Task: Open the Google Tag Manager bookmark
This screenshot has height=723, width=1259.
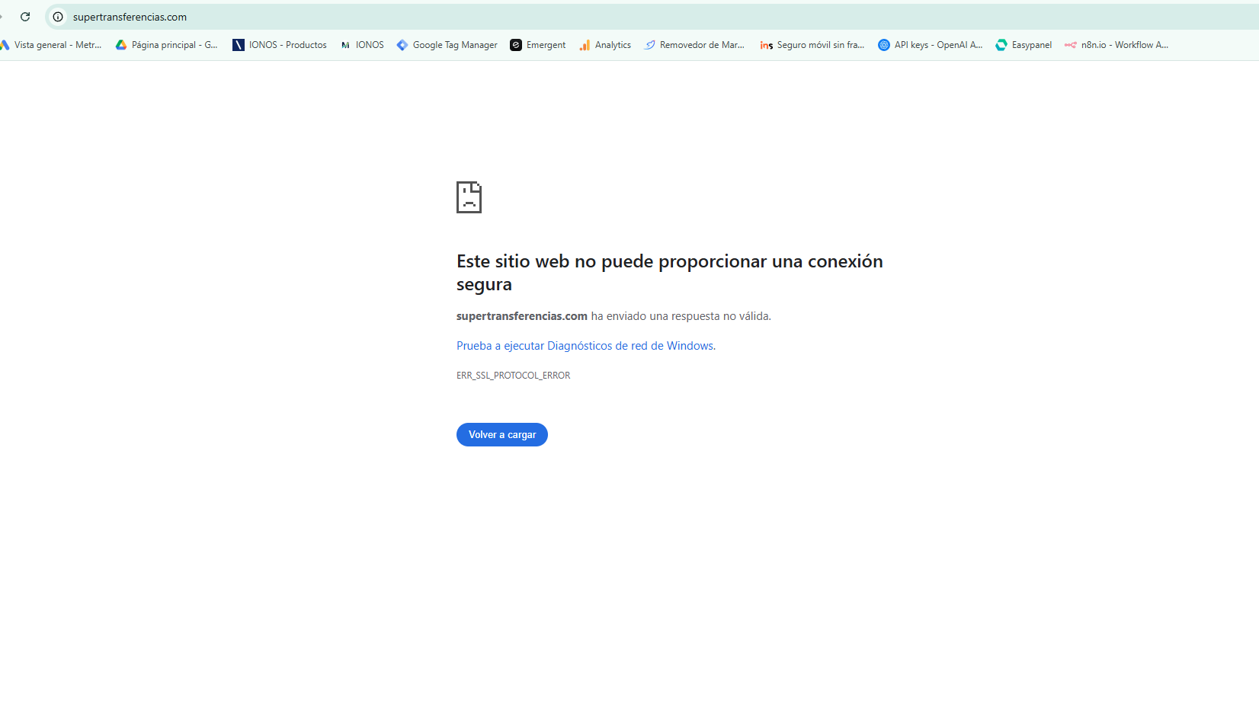Action: point(447,45)
